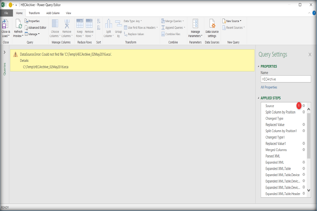Click the All Properties link

coord(269,87)
